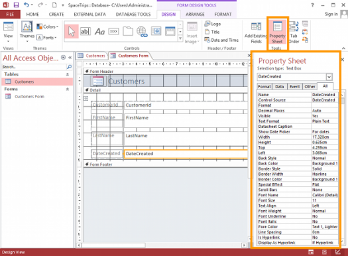The image size is (348, 256).
Task: Select the Label control tool
Action: [x=99, y=32]
